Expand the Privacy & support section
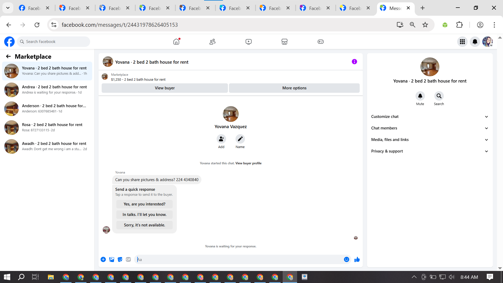This screenshot has width=503, height=283. 430,151
